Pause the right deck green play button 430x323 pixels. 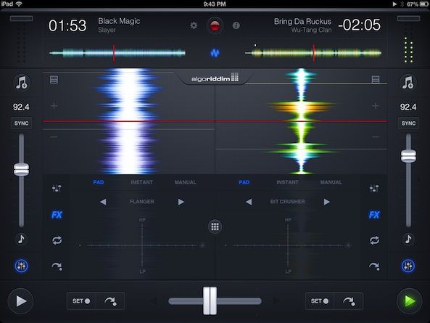[x=409, y=301]
